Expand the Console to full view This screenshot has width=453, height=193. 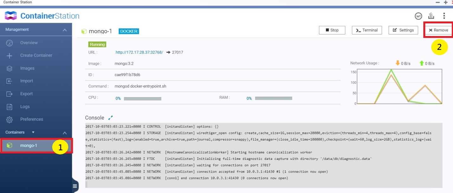click(x=111, y=118)
